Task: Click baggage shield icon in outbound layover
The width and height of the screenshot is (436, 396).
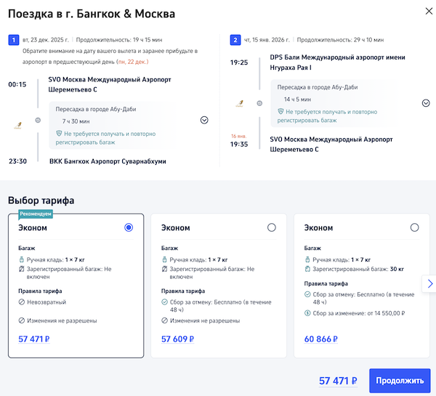Action: click(60, 134)
